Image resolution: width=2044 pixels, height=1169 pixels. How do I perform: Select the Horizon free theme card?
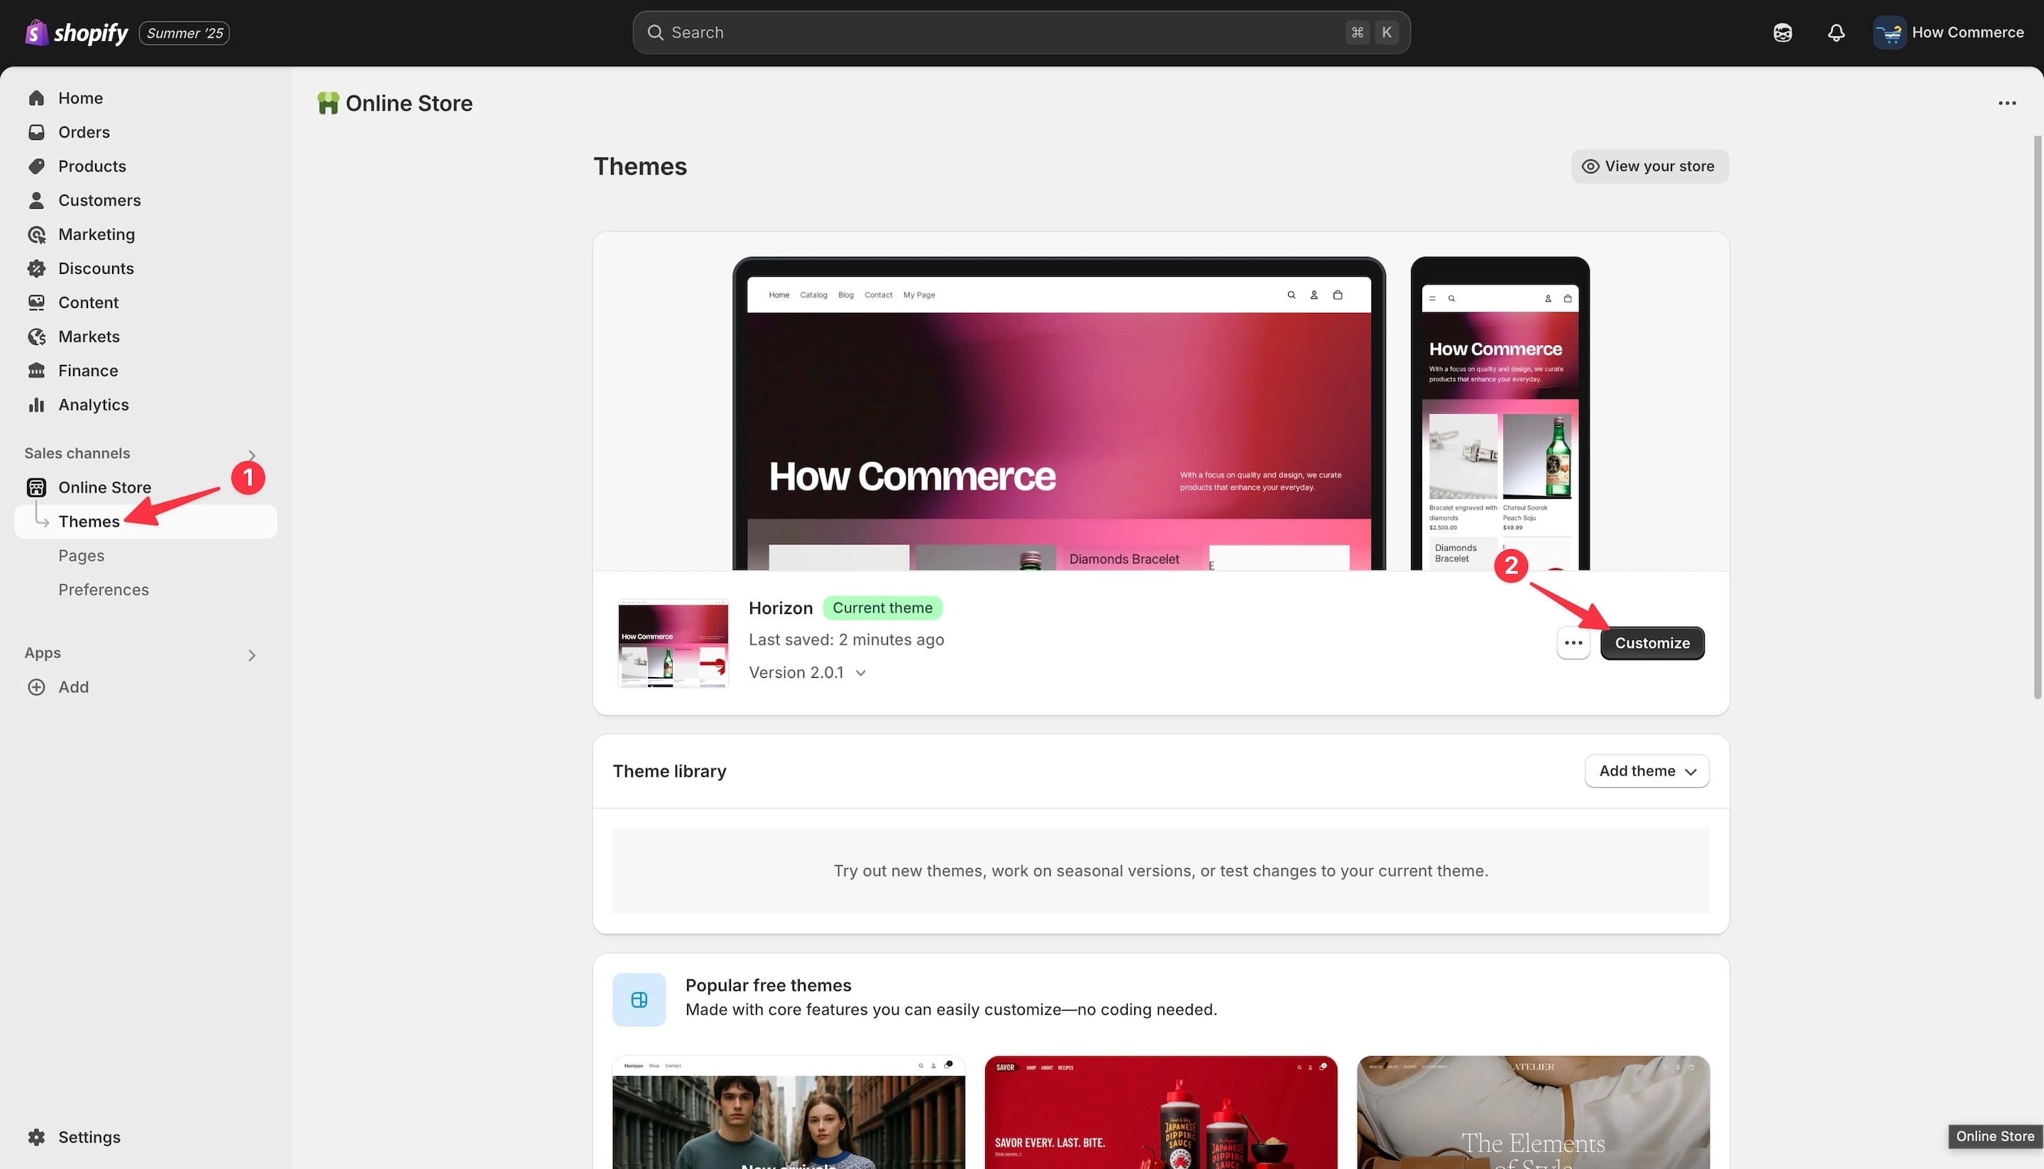click(x=789, y=1112)
